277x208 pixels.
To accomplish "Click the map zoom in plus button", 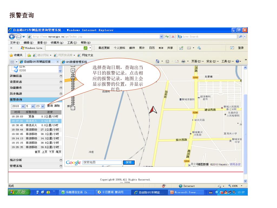I will [72, 70].
